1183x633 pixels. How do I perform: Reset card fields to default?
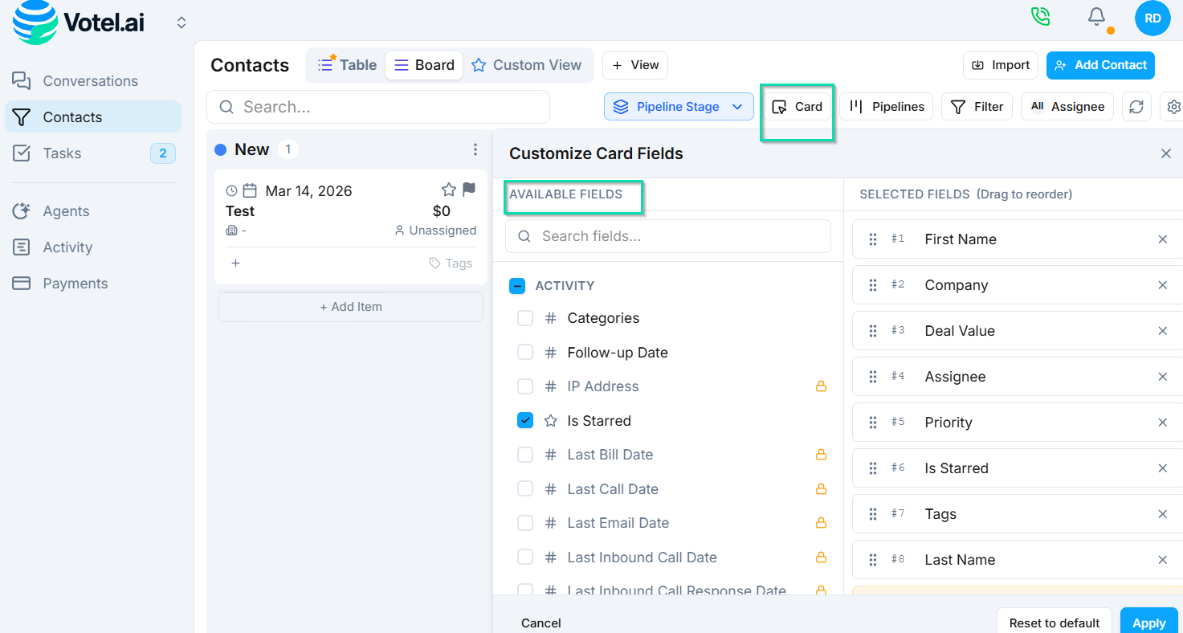pyautogui.click(x=1054, y=622)
